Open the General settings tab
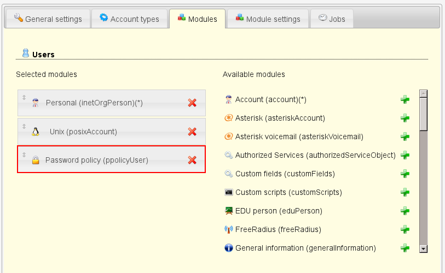Image resolution: width=445 pixels, height=273 pixels. pos(48,19)
